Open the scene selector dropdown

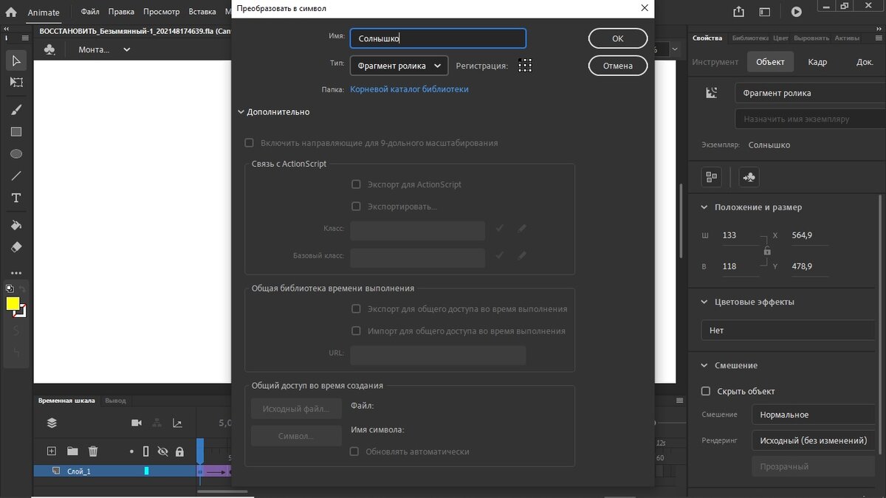pos(105,49)
